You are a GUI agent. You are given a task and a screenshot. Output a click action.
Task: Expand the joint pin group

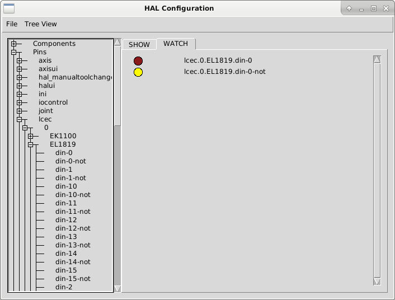coord(19,111)
